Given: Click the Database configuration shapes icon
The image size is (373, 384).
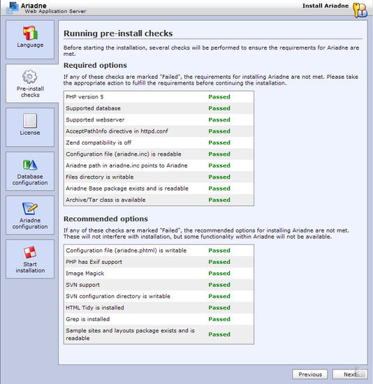Looking at the screenshot, I should tap(30, 165).
